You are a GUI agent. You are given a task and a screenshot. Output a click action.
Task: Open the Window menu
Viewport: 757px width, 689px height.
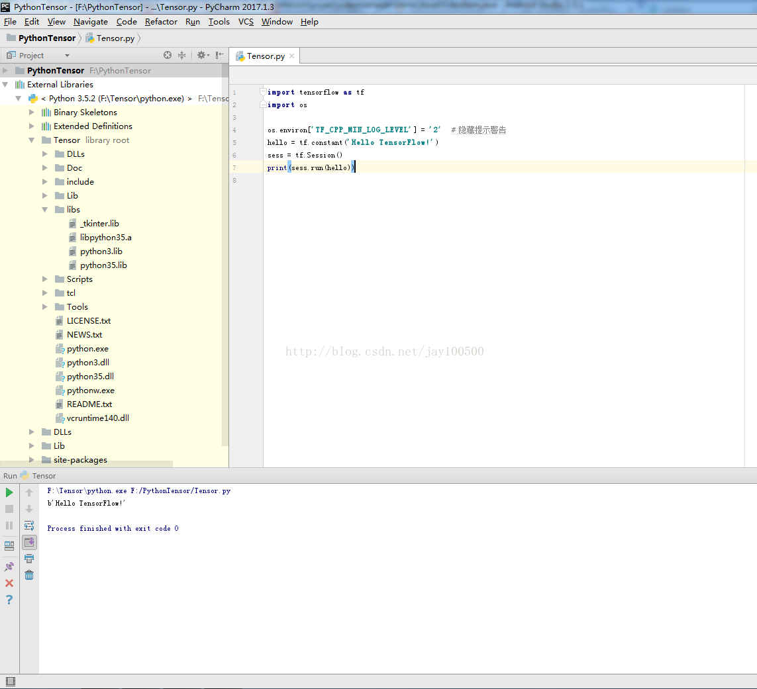click(x=277, y=22)
